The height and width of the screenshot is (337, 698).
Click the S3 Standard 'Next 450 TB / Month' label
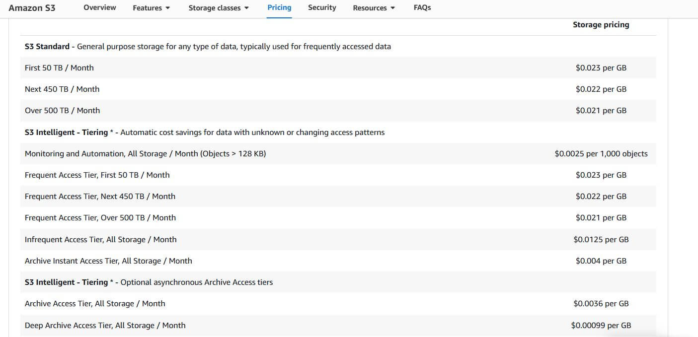(62, 89)
